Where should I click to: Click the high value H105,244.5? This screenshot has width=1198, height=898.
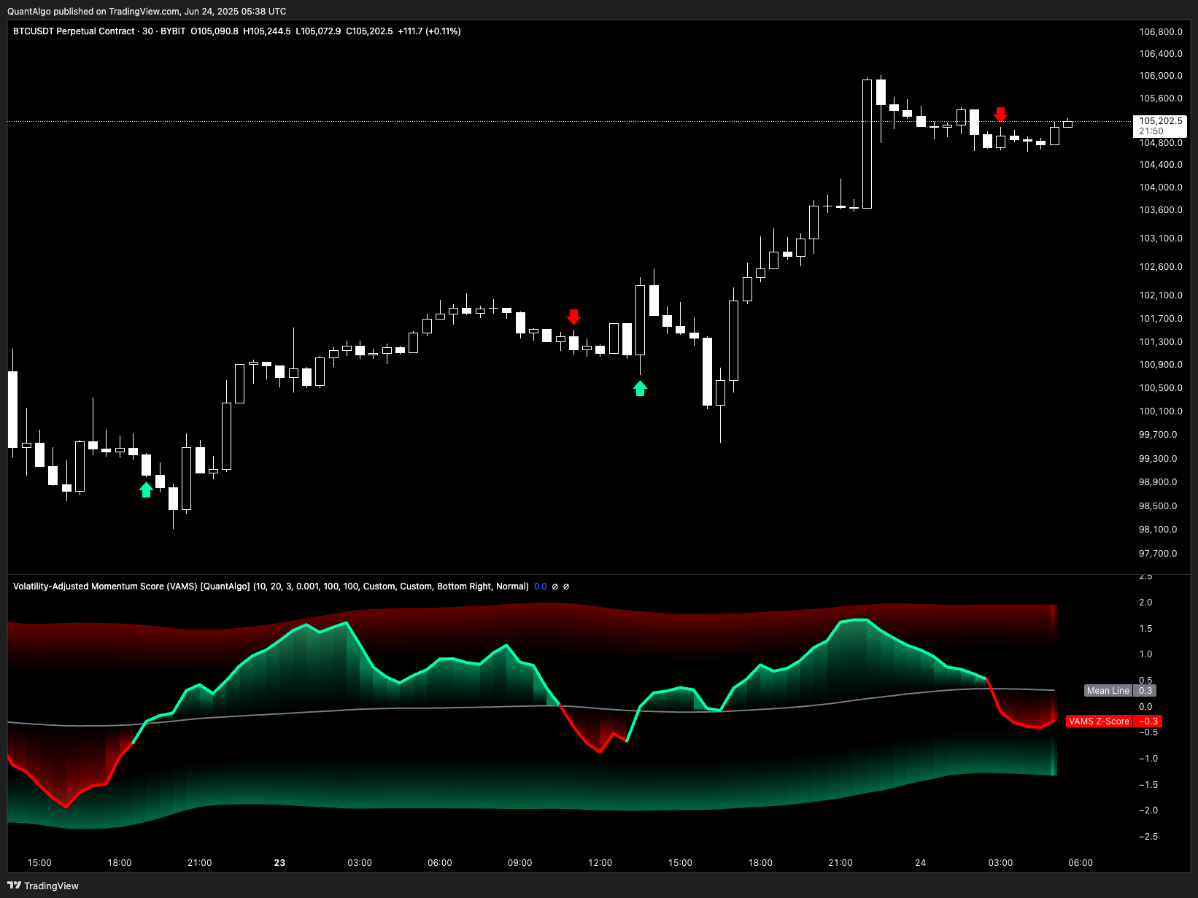click(267, 31)
